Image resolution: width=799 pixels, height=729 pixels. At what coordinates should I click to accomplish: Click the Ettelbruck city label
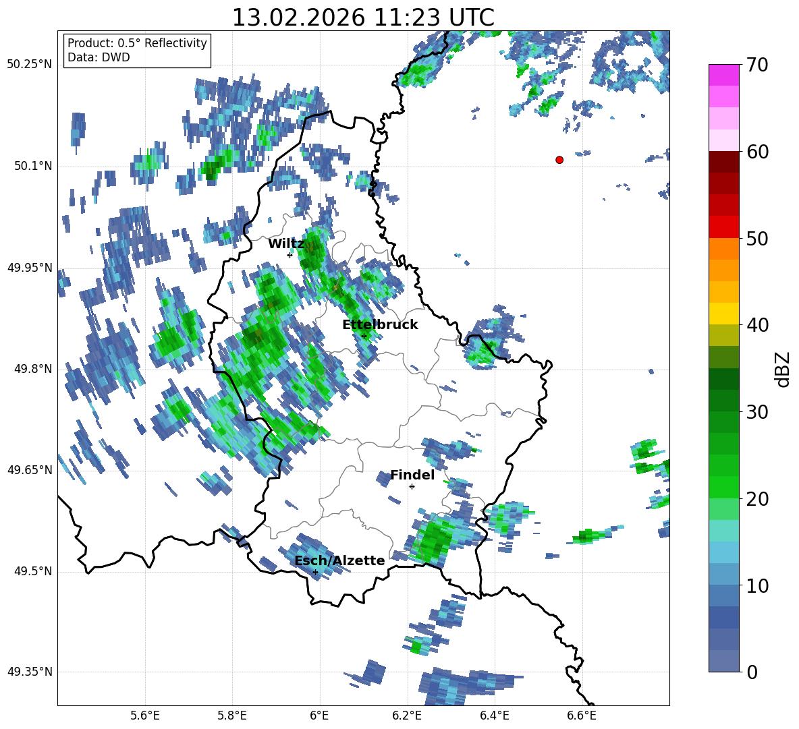tap(380, 325)
